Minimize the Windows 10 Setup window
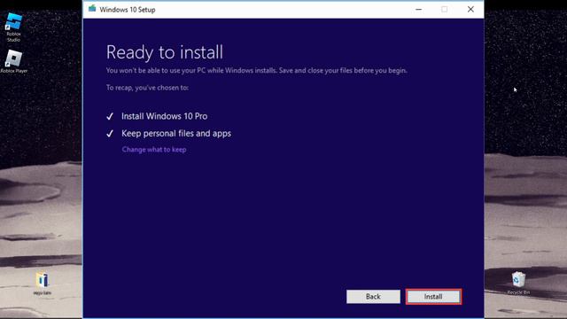The height and width of the screenshot is (319, 567). click(418, 10)
